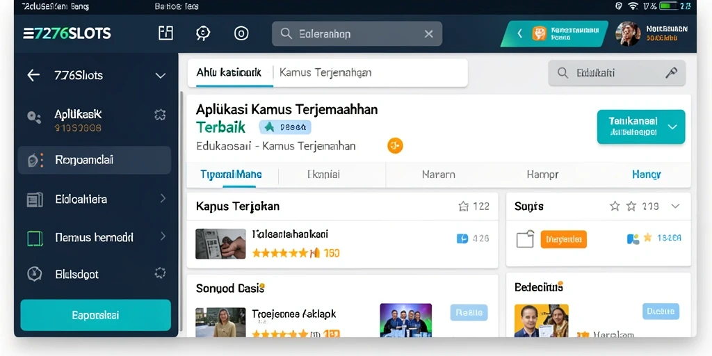This screenshot has height=356, width=712.
Task: Click the square outline icon in Sonrs card
Action: (526, 239)
